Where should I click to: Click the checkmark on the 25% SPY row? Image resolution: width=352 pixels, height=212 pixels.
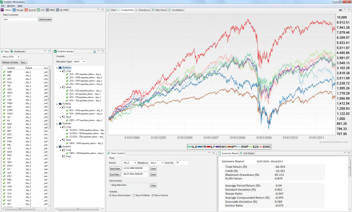(x=67, y=74)
